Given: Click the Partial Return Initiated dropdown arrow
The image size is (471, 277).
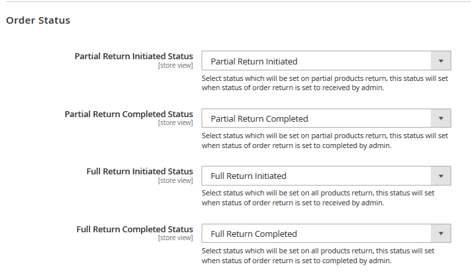Looking at the screenshot, I should pyautogui.click(x=441, y=61).
